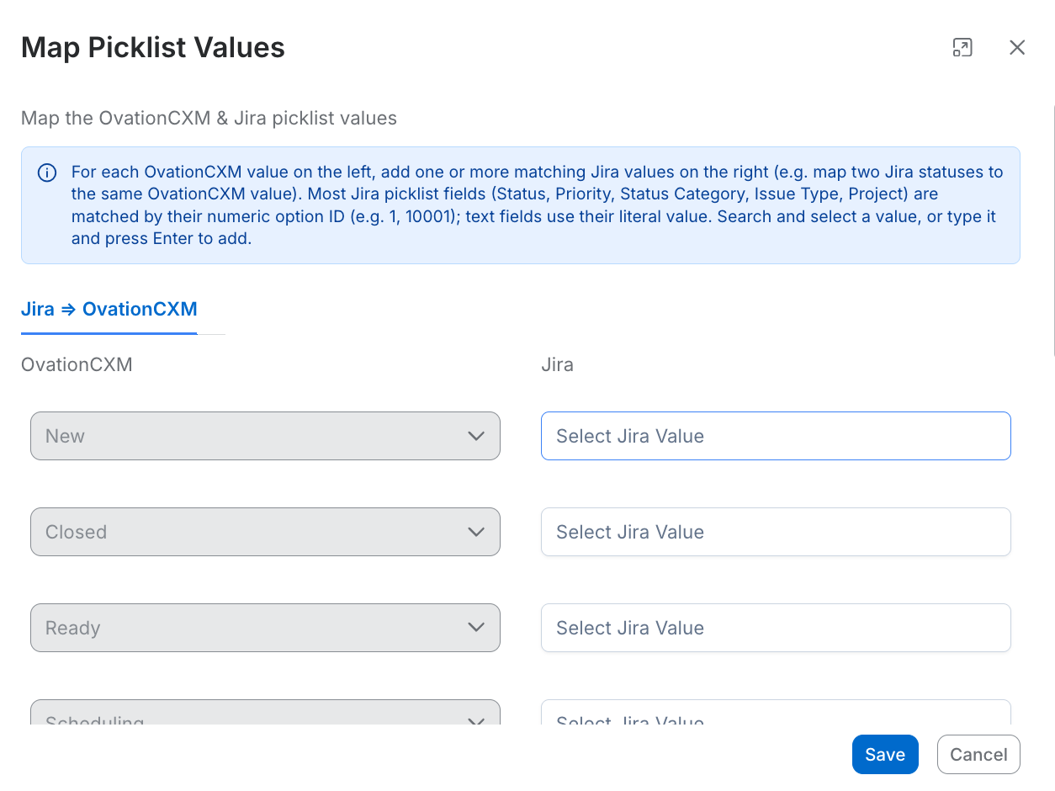The width and height of the screenshot is (1055, 791).
Task: Switch to the Jira ⇒ OvationCXM tab
Action: 109,309
